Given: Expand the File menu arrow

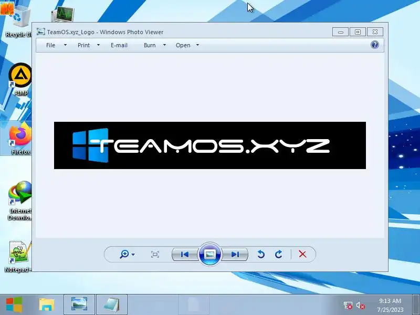Looking at the screenshot, I should (x=65, y=45).
